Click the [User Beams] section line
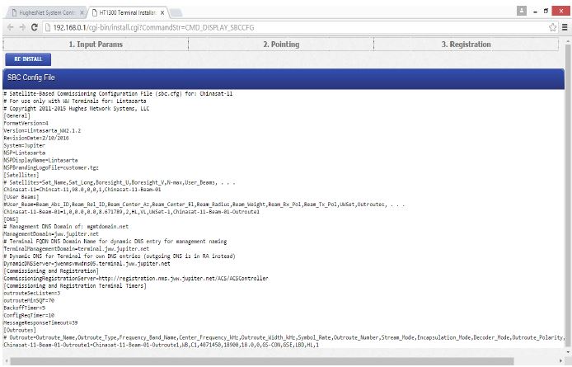Image resolution: width=572 pixels, height=367 pixels. click(21, 197)
